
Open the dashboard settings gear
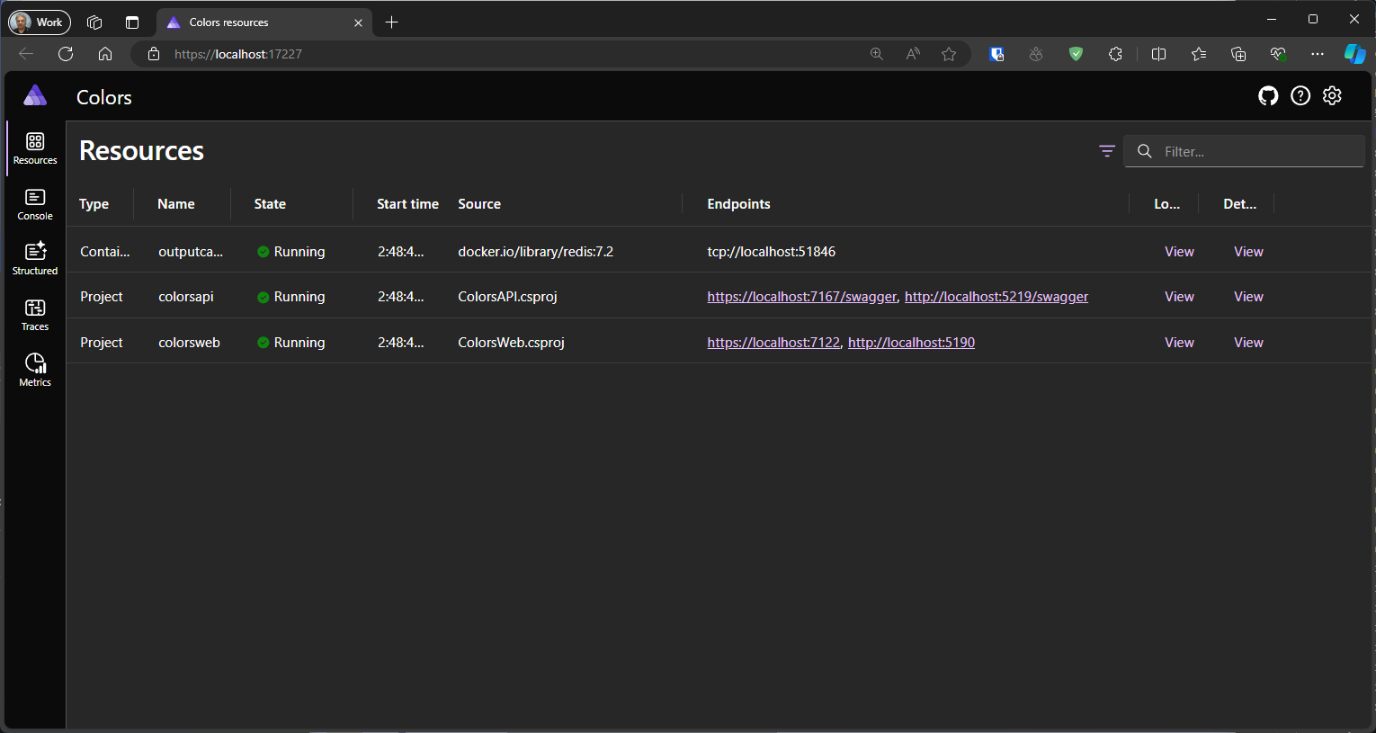[x=1332, y=96]
